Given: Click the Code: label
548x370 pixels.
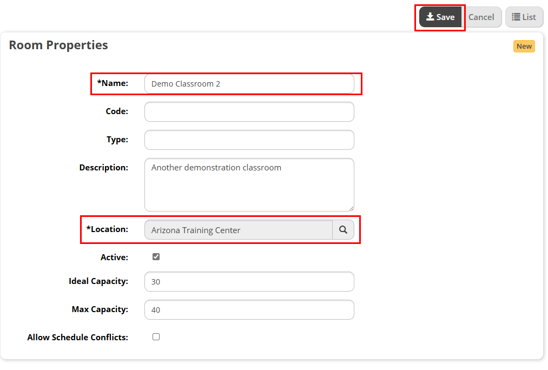Looking at the screenshot, I should pyautogui.click(x=117, y=111).
